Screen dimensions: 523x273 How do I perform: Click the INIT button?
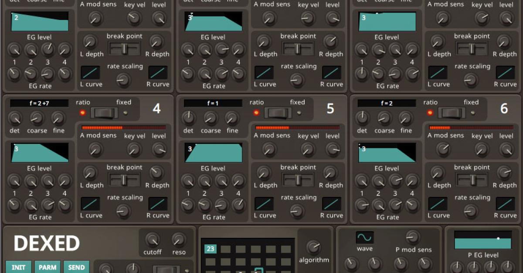click(x=18, y=267)
